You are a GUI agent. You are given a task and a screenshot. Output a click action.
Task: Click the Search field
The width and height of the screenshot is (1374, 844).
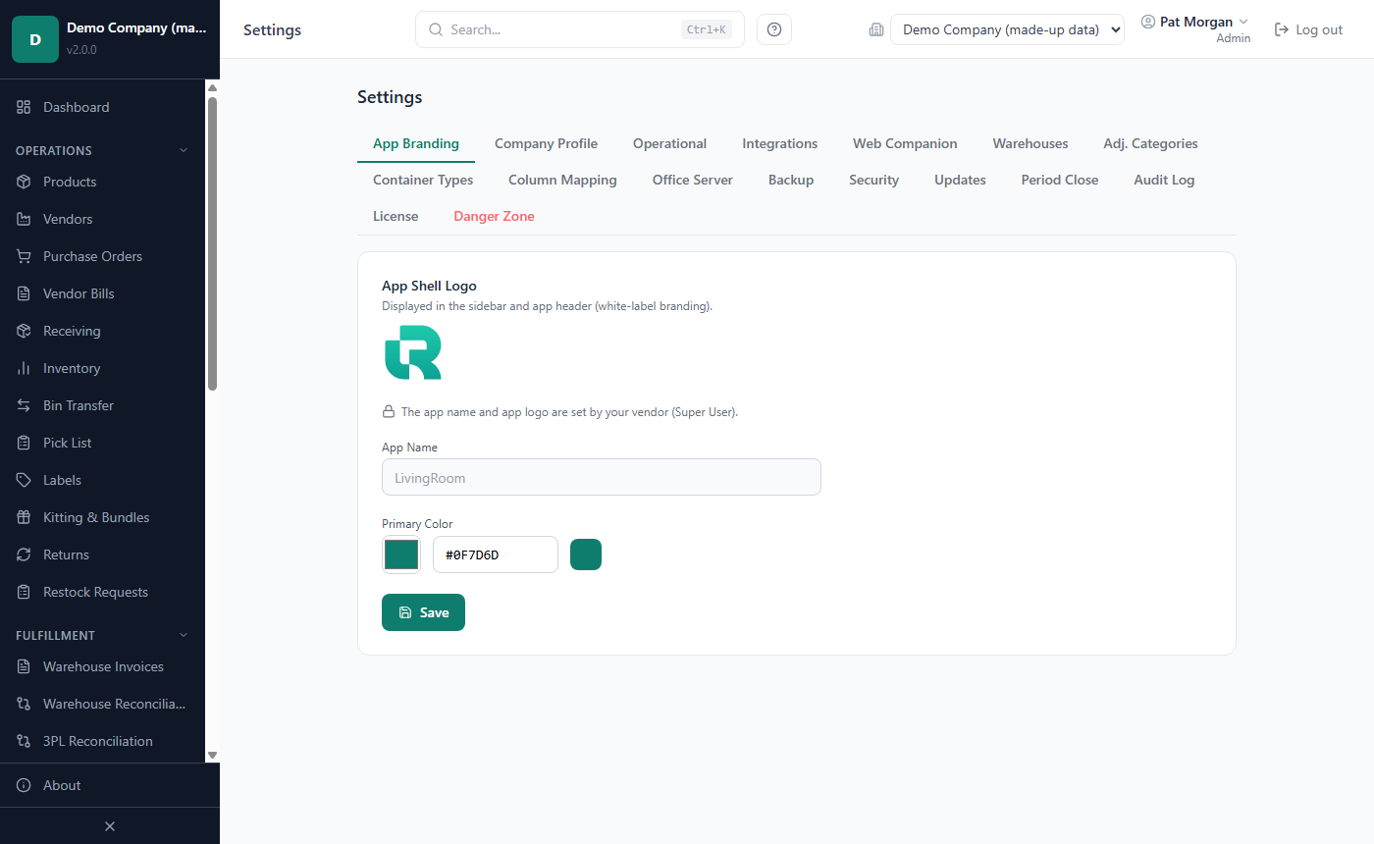(580, 29)
